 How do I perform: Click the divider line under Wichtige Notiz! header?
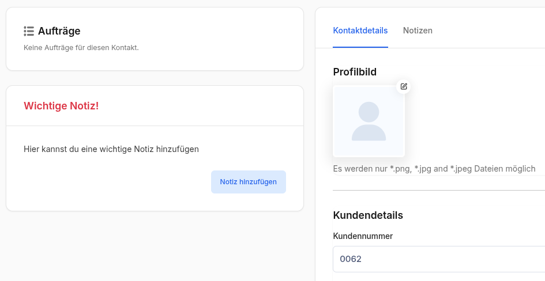pos(155,126)
